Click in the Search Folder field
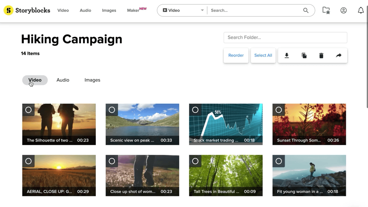Image resolution: width=368 pixels, height=207 pixels. [x=285, y=37]
